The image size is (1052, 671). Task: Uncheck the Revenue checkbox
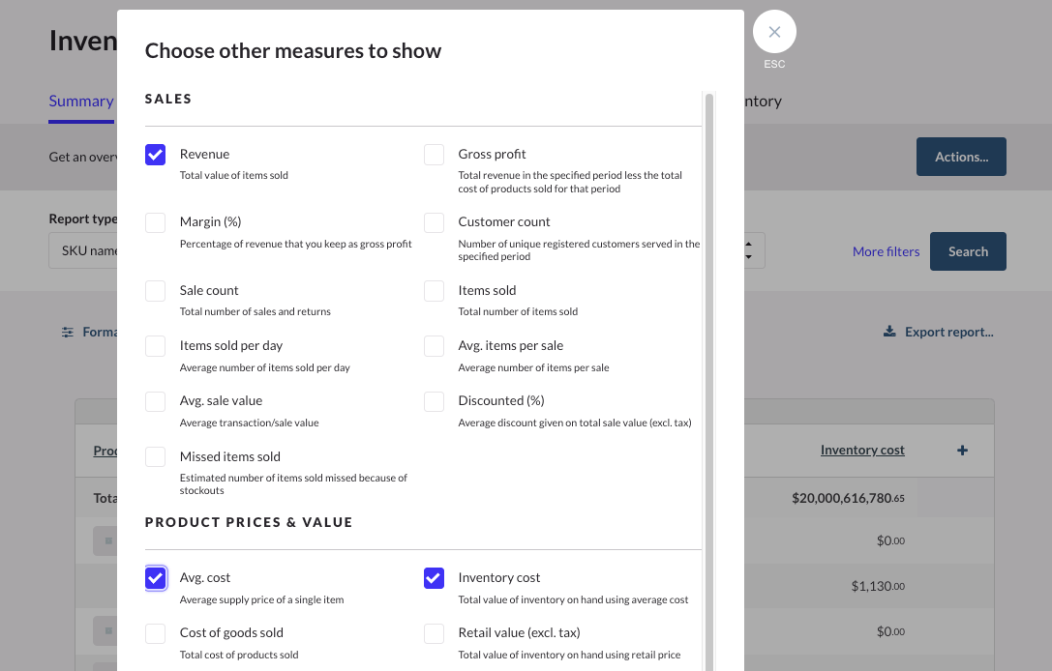[x=156, y=155]
